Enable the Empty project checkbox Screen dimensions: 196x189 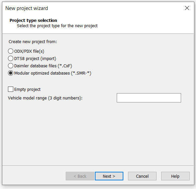pyautogui.click(x=11, y=89)
